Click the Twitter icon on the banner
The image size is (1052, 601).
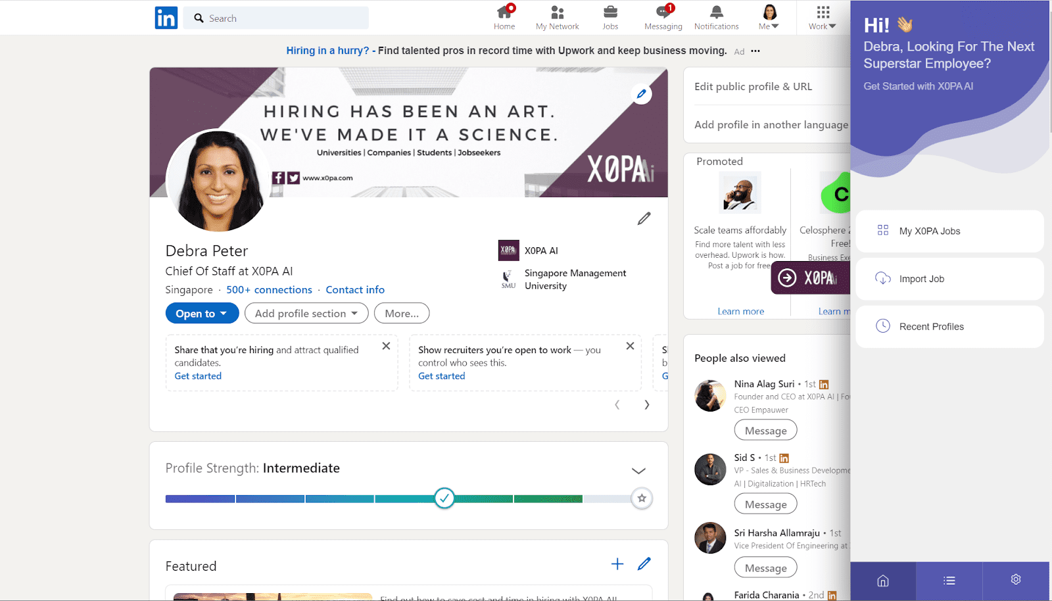click(294, 178)
